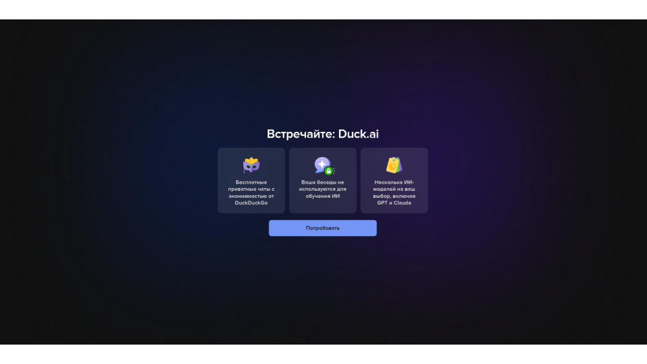Click 'используются для' line in middle card
This screenshot has height=364, width=647.
coord(323,189)
